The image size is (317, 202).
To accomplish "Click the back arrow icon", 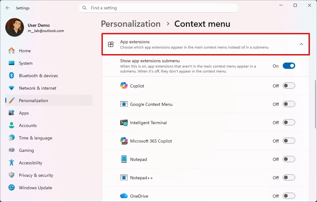I will click(8, 8).
